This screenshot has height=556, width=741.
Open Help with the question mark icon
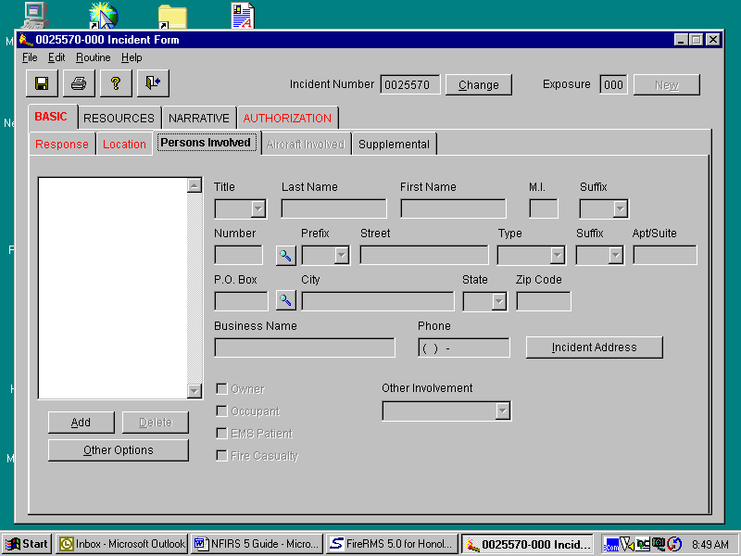point(116,83)
